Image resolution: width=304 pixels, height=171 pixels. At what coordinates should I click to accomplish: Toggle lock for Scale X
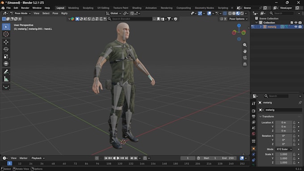(294, 154)
